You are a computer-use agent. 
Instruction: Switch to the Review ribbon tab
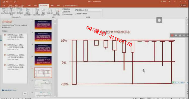52,5
